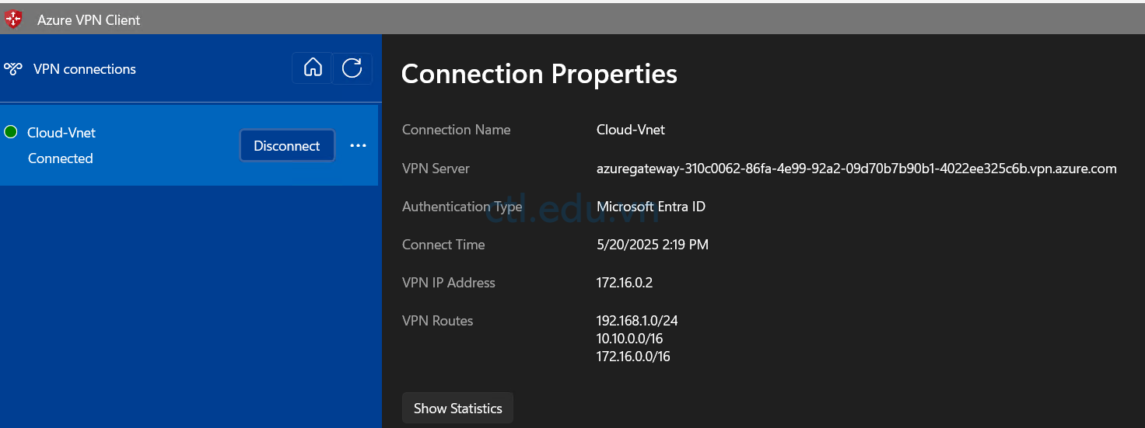Viewport: 1145px width, 428px height.
Task: Click the Authentication Type label
Action: pyautogui.click(x=462, y=207)
